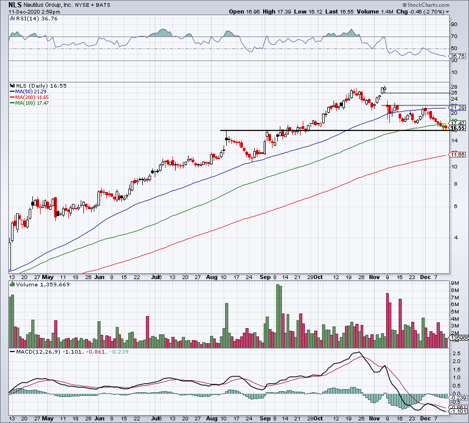Click the bold 16.55 last-price tag on the right axis
Viewport: 469px width, 423px height.
[458, 128]
